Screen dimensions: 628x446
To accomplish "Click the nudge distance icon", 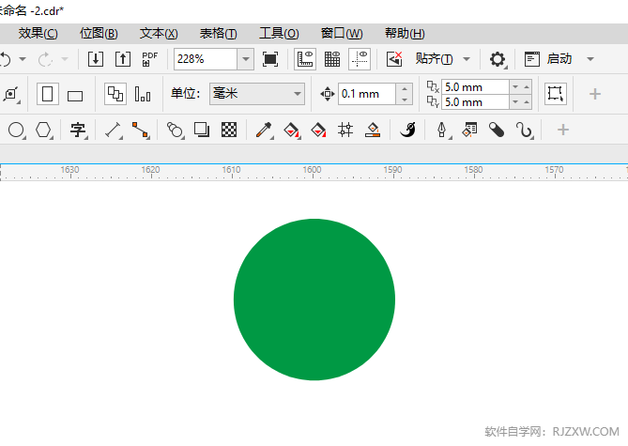I will (328, 94).
